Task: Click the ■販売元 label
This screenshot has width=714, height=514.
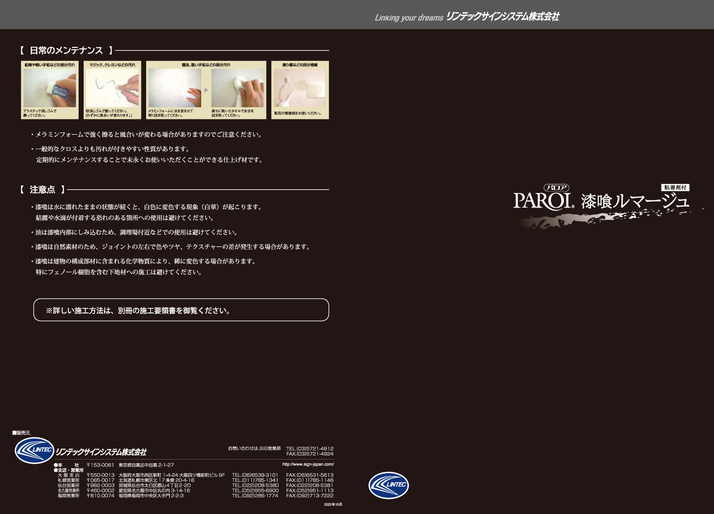Action: click(x=21, y=433)
